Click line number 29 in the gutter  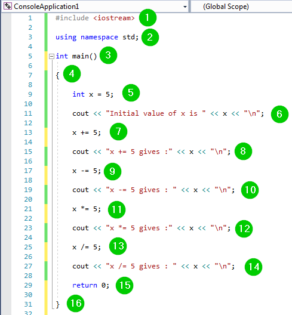click(28, 285)
